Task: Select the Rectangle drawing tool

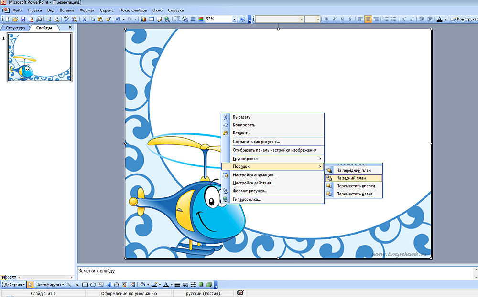Action: pos(85,285)
